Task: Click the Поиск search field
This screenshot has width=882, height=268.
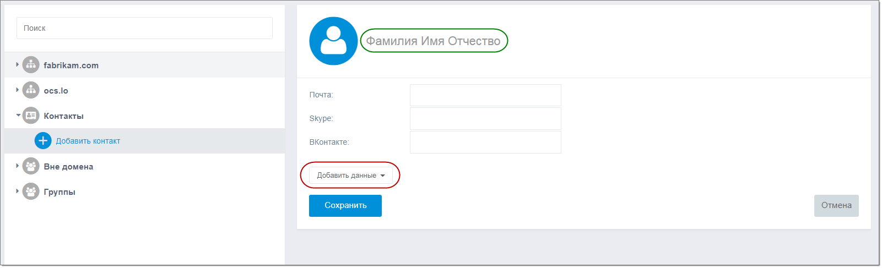Action: [144, 28]
